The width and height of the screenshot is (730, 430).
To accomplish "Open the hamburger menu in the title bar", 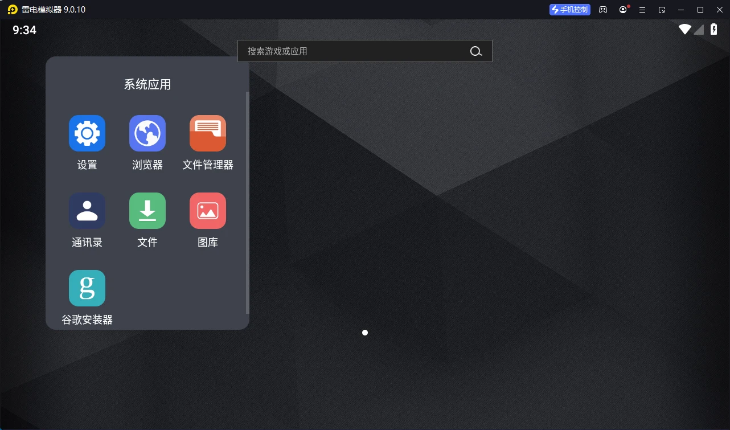I will 642,9.
